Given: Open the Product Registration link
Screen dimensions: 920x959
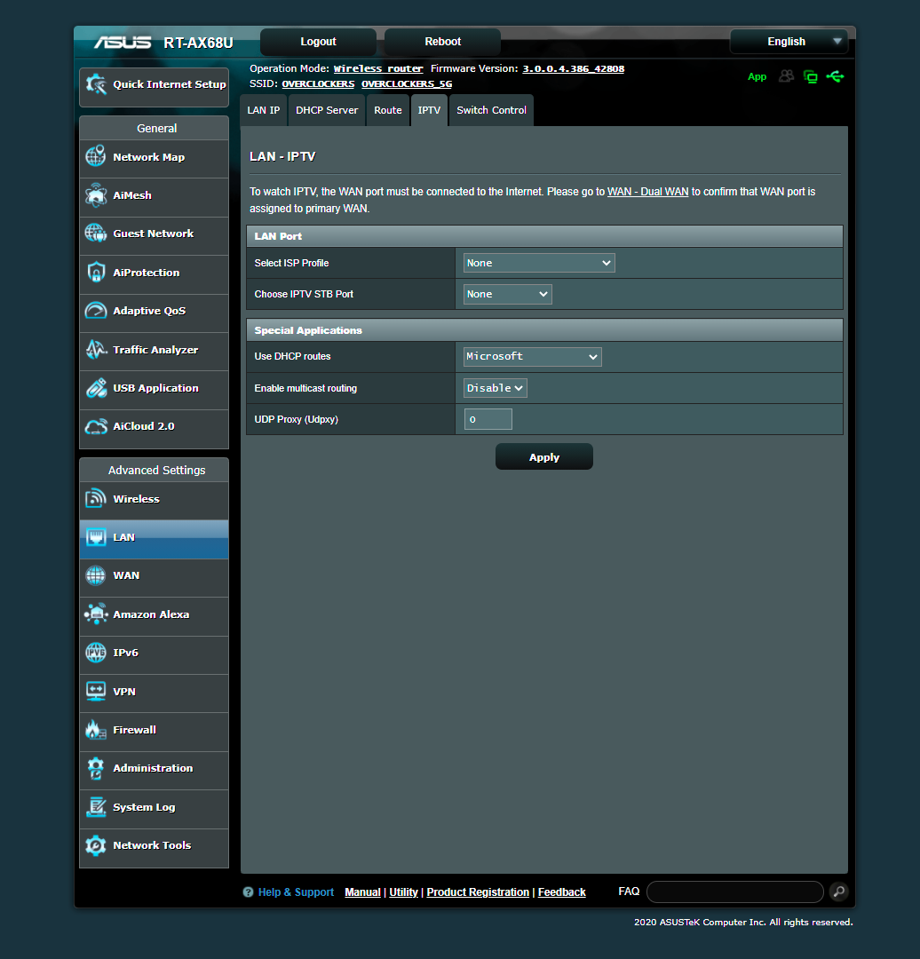Looking at the screenshot, I should tap(478, 892).
